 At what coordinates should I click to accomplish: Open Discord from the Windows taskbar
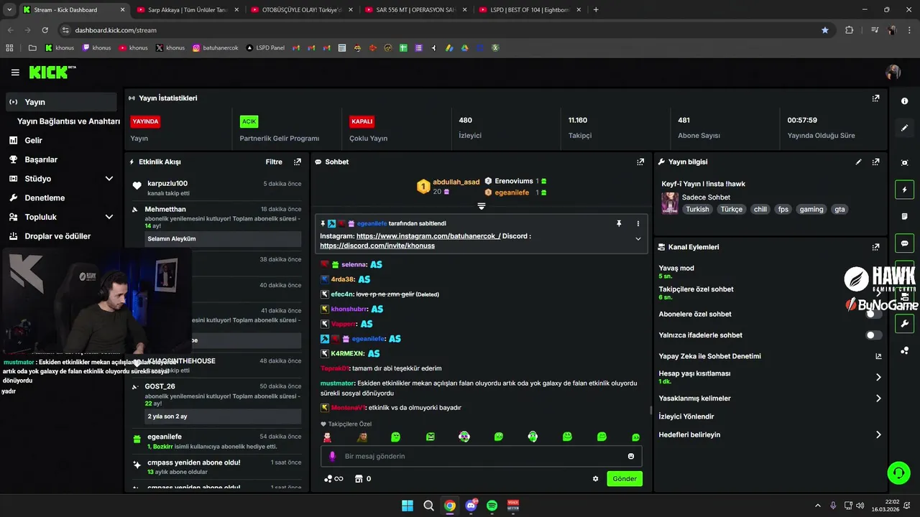click(x=471, y=506)
